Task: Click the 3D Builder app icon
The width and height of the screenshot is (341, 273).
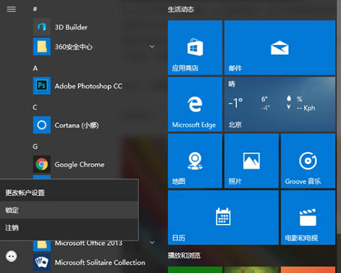Action: tap(42, 27)
